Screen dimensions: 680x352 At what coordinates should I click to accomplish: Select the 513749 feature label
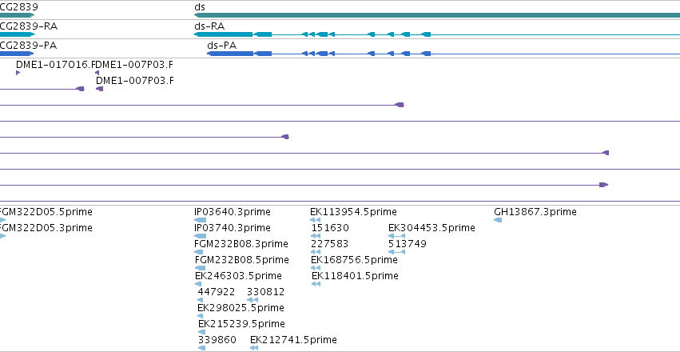[408, 244]
